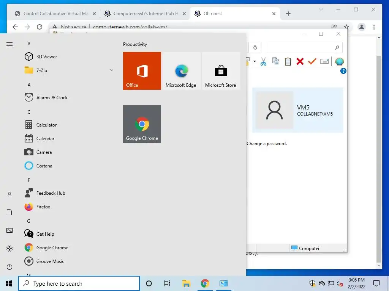The width and height of the screenshot is (389, 291).
Task: Click Cortana circle on taskbar
Action: pos(149,283)
